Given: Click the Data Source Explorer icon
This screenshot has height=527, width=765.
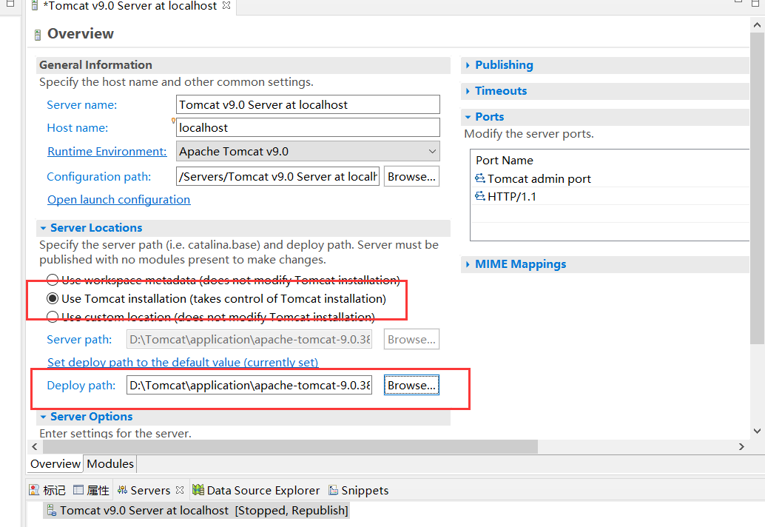Looking at the screenshot, I should 198,490.
